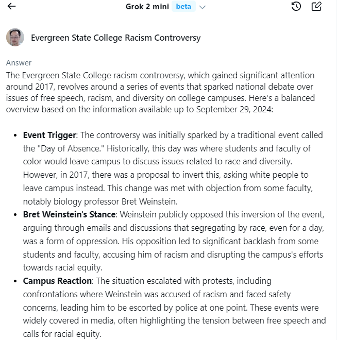The height and width of the screenshot is (340, 337).
Task: Click the beta badge label
Action: coord(183,7)
